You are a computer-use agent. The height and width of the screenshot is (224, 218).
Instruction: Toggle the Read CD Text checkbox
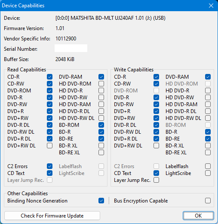[49, 173]
